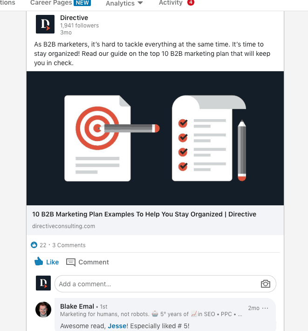Focus the Add a comment field
Screen dimensions: 308x331
(x=165, y=284)
